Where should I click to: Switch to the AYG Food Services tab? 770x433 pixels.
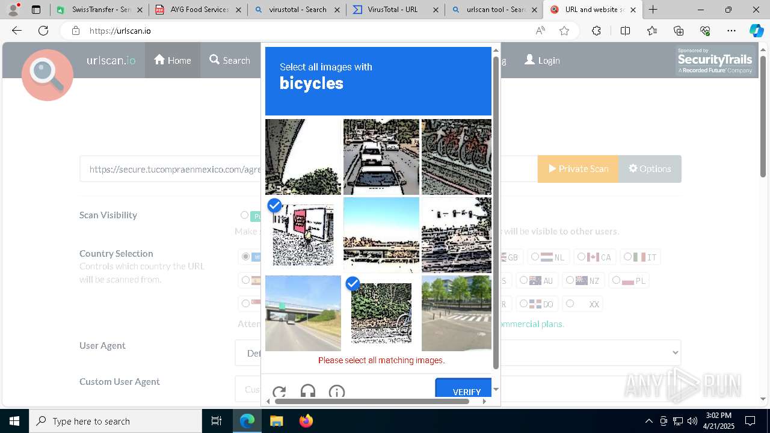199,10
